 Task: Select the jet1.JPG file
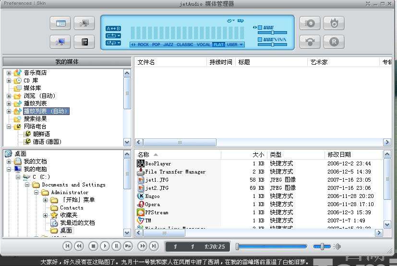[156, 180]
